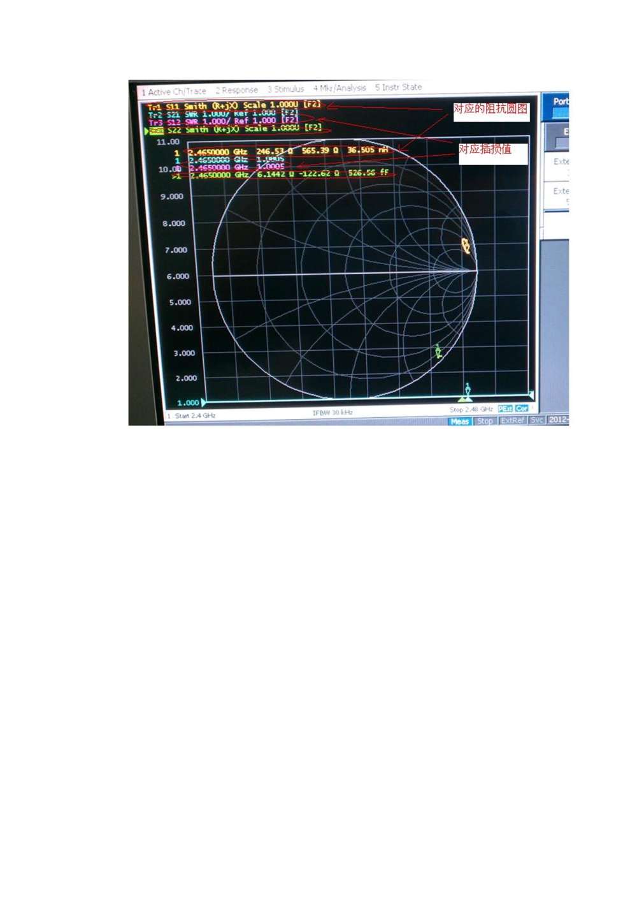Click the Cor correction indicator badge
Screen dimensions: 637x902
(x=522, y=408)
